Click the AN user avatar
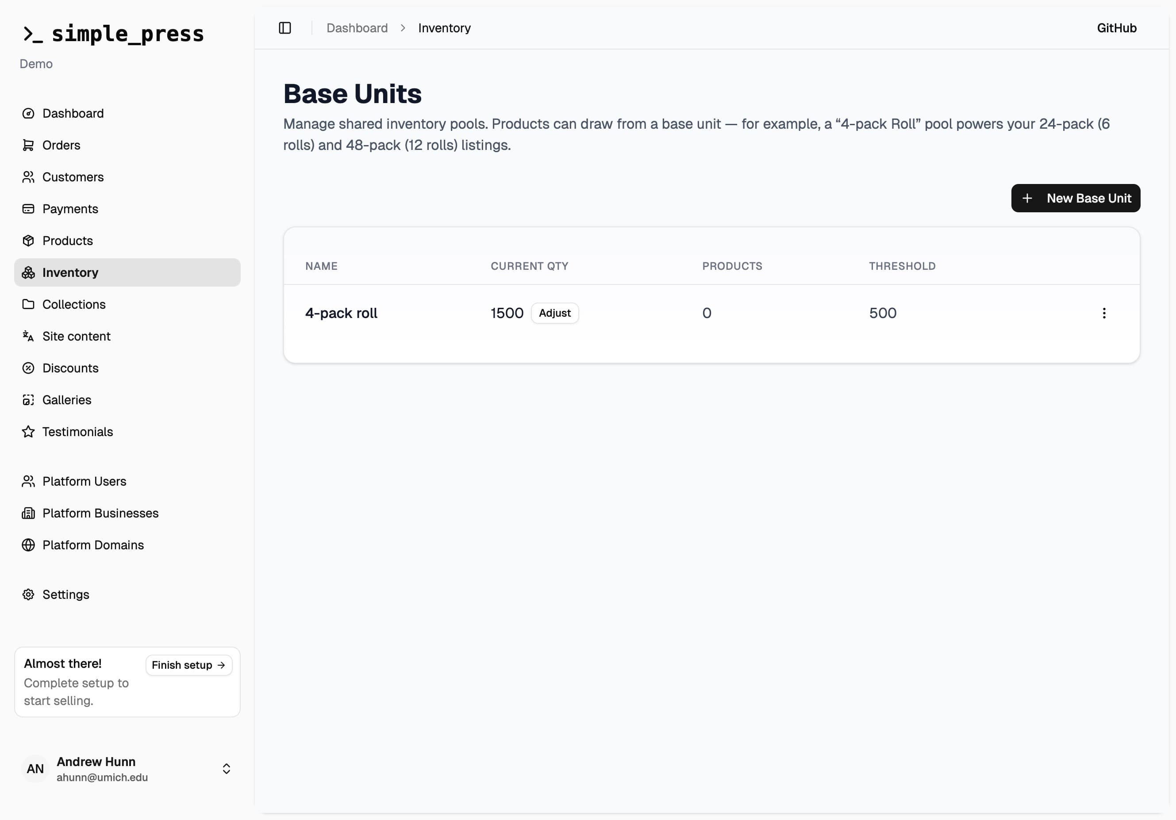The width and height of the screenshot is (1176, 820). pos(35,768)
